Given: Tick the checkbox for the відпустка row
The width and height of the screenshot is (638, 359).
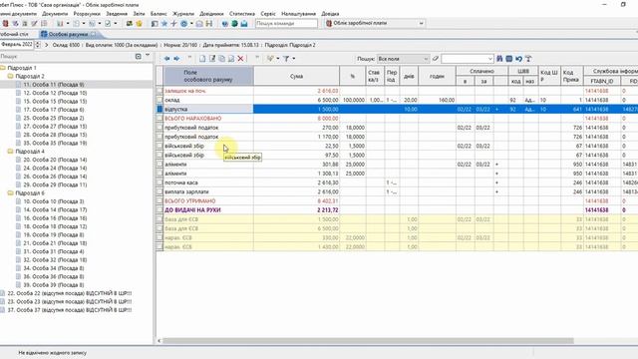Looking at the screenshot, I should (x=159, y=109).
